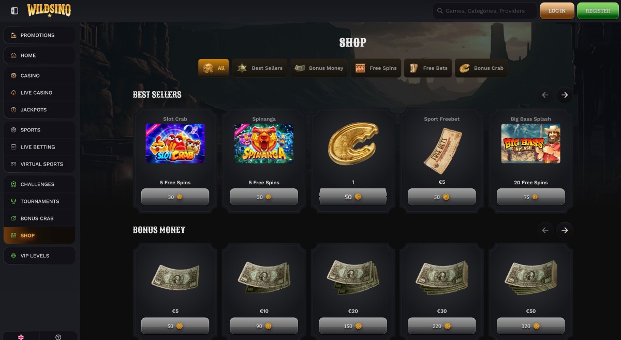621x340 pixels.
Task: Select the Bonus Money category tab
Action: click(x=319, y=68)
